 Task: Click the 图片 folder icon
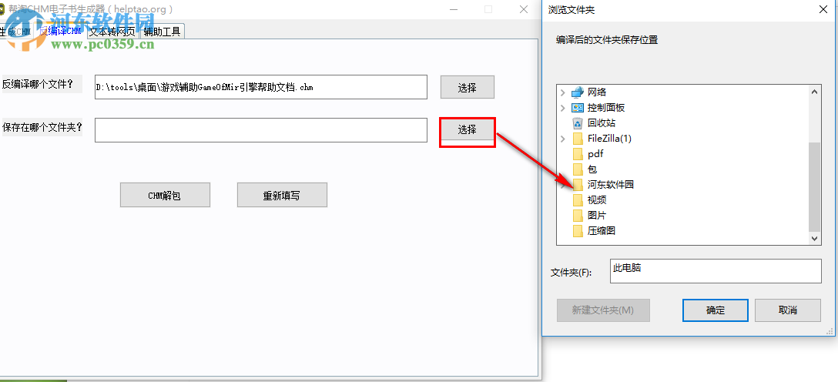pos(577,216)
